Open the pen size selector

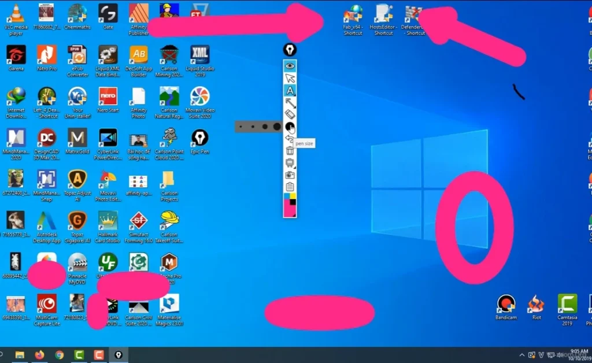290,127
